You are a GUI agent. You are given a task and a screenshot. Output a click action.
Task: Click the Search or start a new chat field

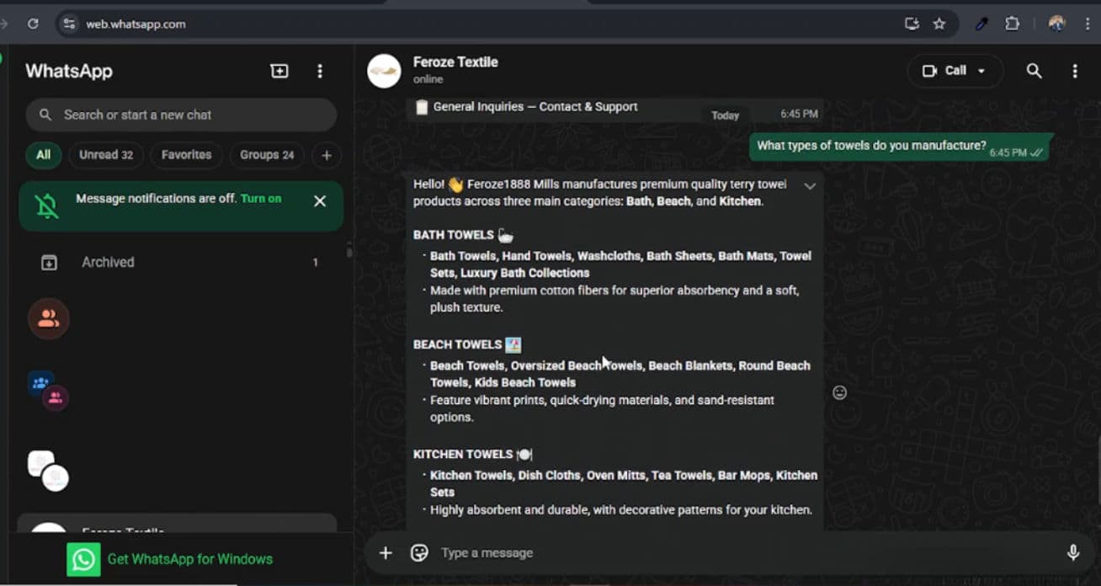pyautogui.click(x=181, y=115)
